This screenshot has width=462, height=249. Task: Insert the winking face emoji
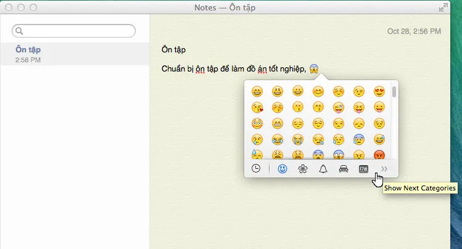[359, 91]
